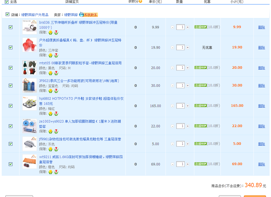
Task: Click the 340.89 total price
Action: click(x=253, y=185)
